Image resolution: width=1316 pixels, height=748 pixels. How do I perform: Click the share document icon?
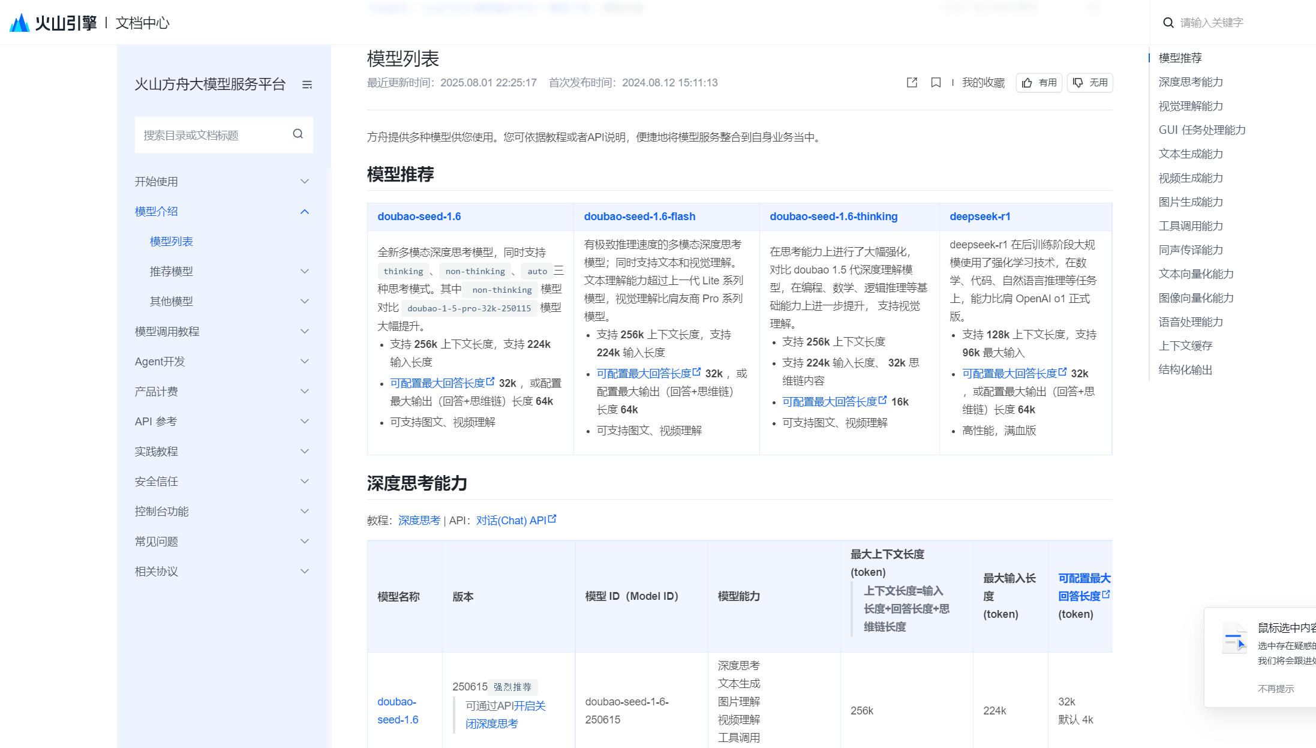[x=912, y=83]
